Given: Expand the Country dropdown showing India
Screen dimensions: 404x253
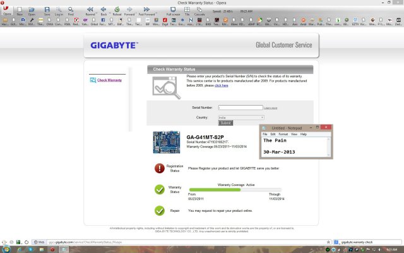Looking at the screenshot, I should coord(241,118).
